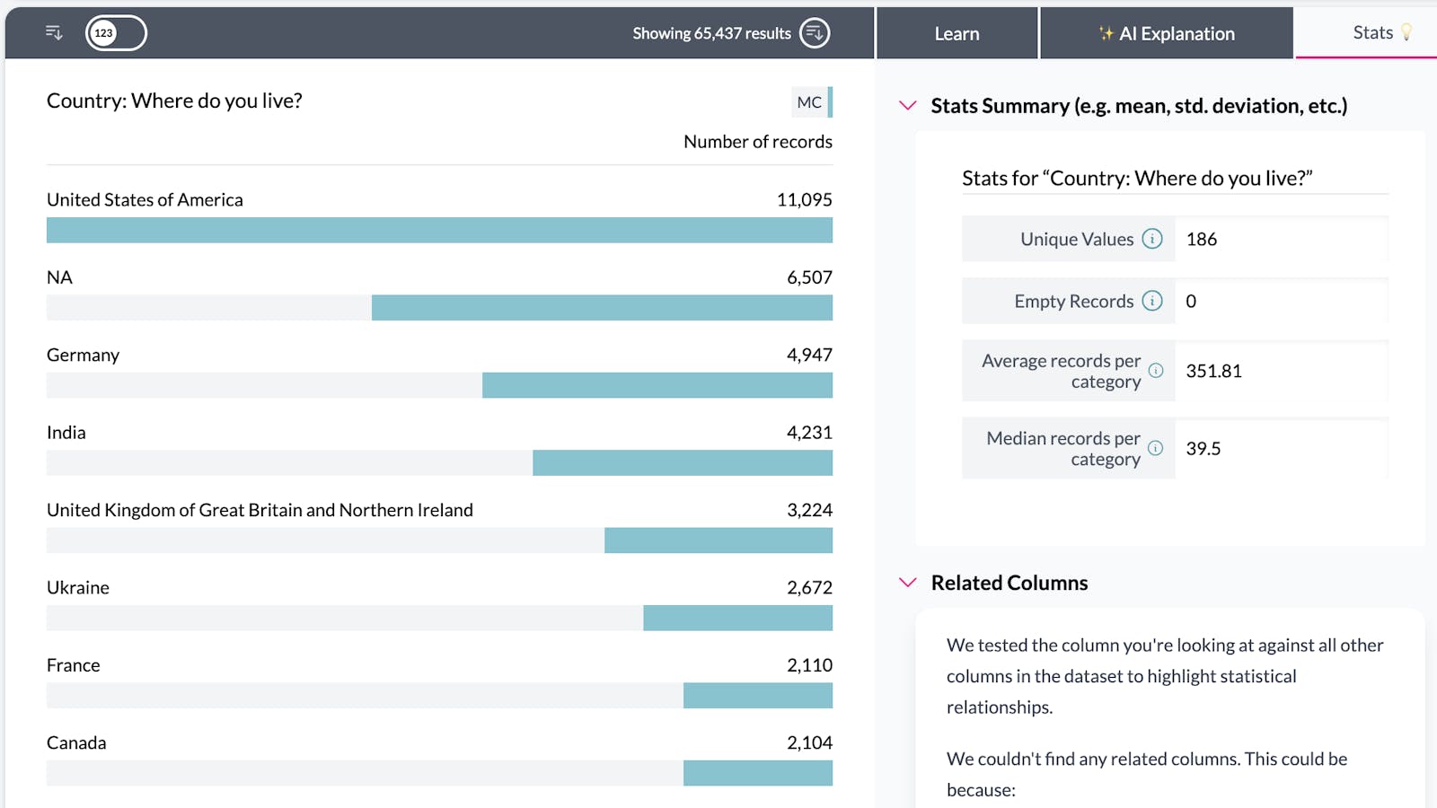The image size is (1437, 808).
Task: Select the Stats tab
Action: pos(1371,33)
